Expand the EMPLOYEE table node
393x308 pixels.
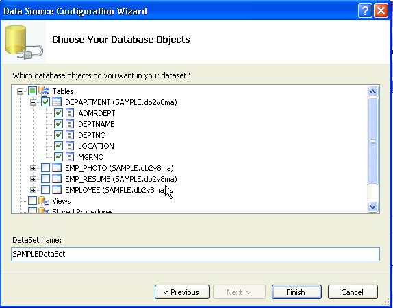click(33, 190)
